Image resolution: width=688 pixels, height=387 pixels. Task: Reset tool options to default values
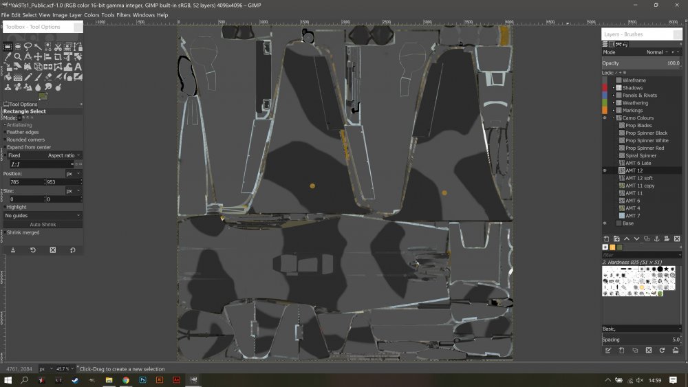point(72,250)
